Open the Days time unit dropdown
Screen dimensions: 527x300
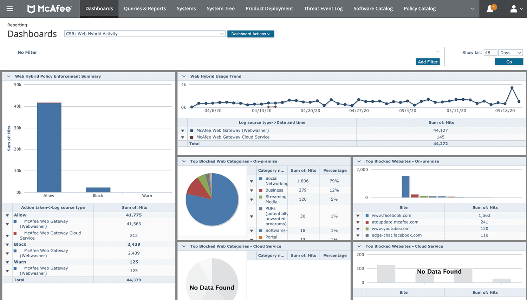point(510,53)
